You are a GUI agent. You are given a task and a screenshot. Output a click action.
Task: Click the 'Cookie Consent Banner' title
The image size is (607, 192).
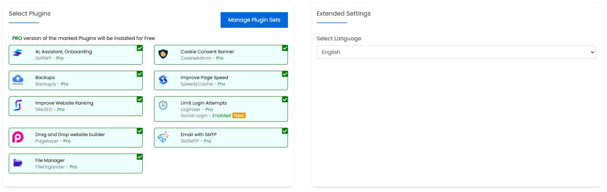pos(207,52)
